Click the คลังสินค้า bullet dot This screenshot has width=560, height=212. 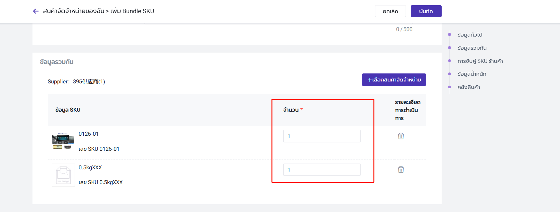450,87
